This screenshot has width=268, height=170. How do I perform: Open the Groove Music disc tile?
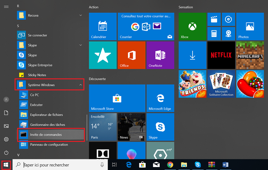(x=228, y=19)
